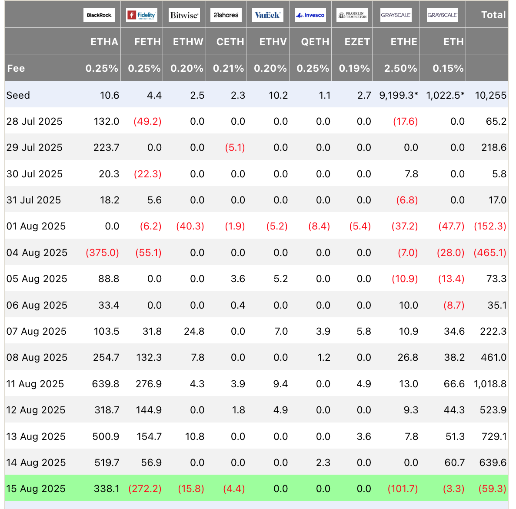This screenshot has height=509, width=516.
Task: Click the (22.3) FETH outflow cell
Action: [x=147, y=174]
